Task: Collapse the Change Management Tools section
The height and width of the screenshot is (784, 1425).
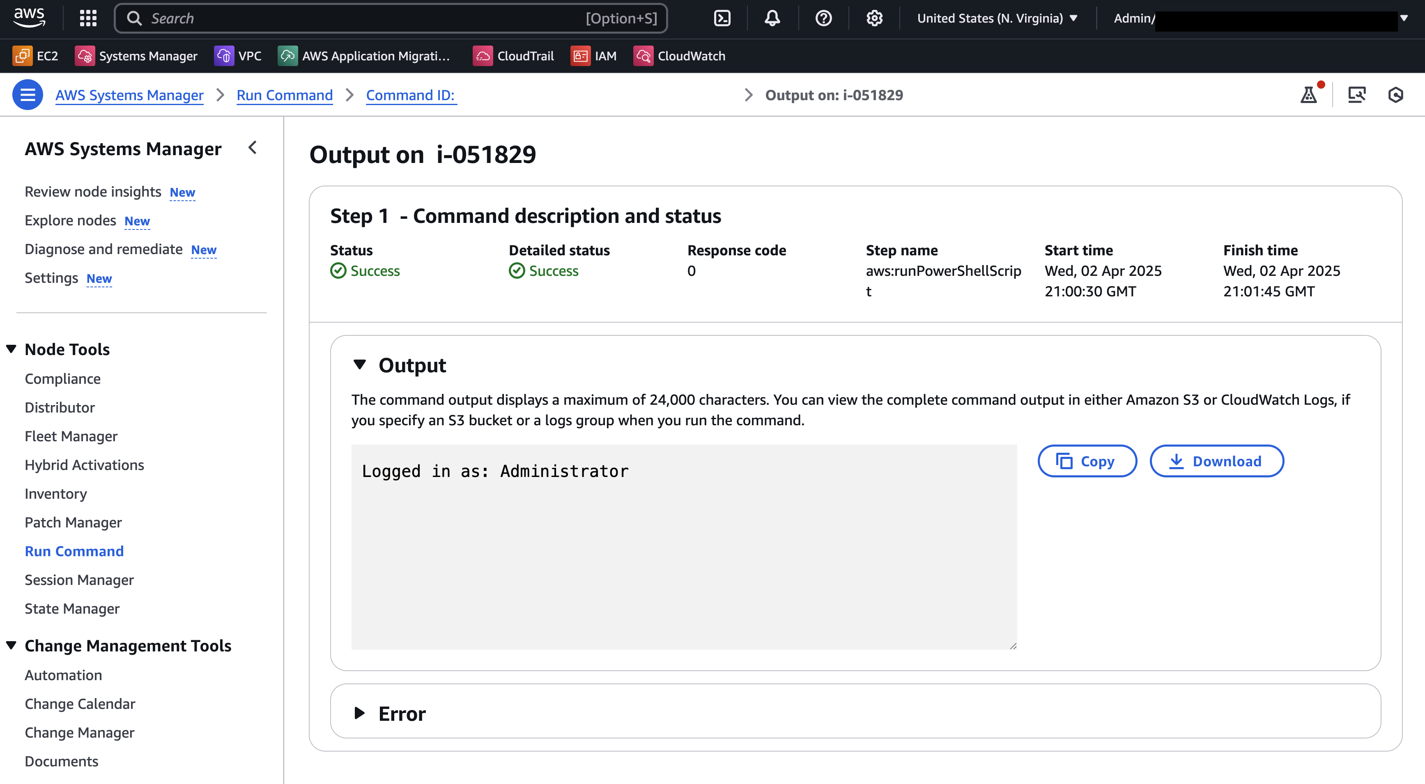Action: pyautogui.click(x=11, y=645)
